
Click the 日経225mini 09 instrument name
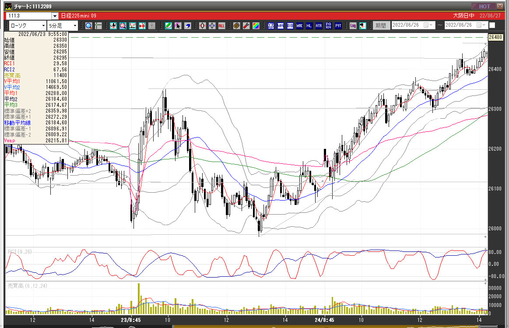pos(78,16)
